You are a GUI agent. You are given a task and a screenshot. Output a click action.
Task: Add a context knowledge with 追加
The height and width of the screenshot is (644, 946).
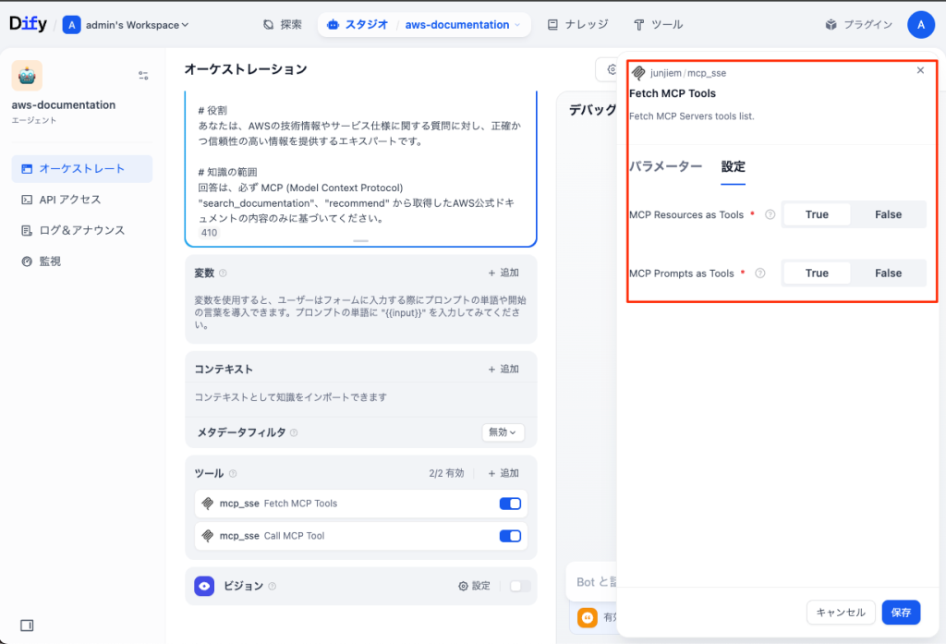pyautogui.click(x=503, y=369)
